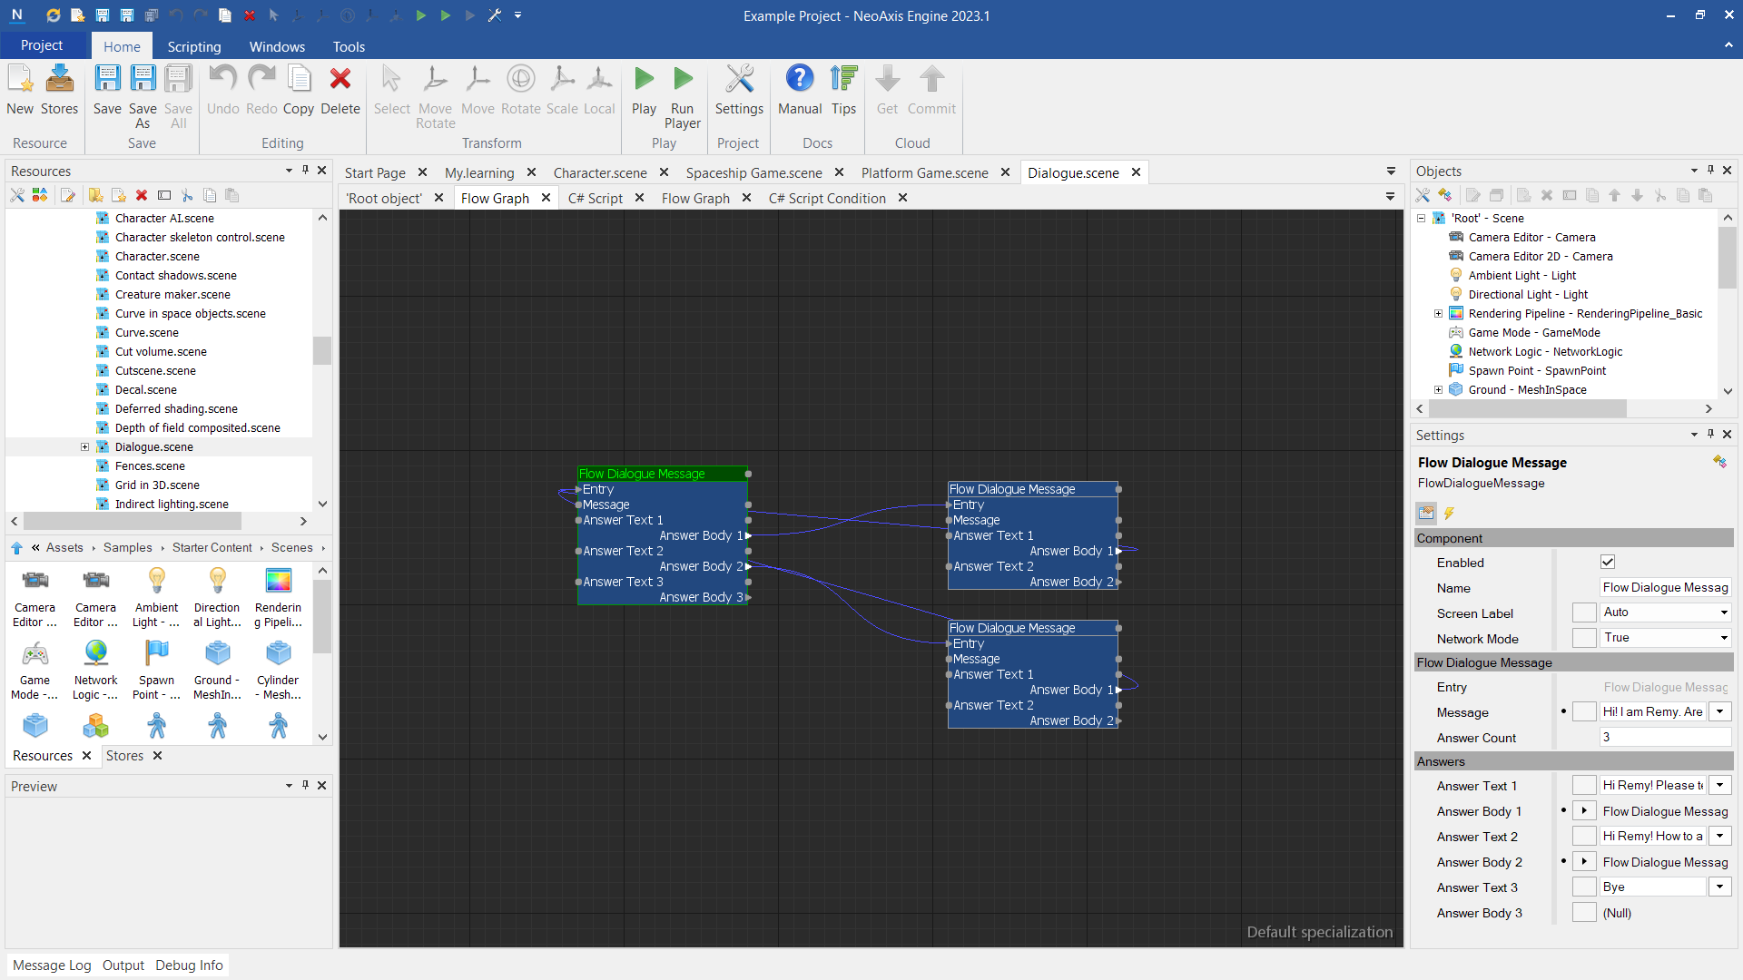Open the Manual help icon
This screenshot has height=980, width=1743.
pyautogui.click(x=799, y=80)
